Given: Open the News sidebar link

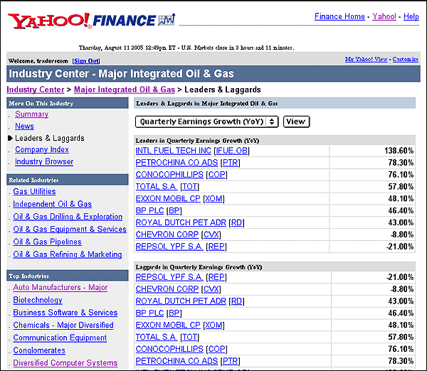Looking at the screenshot, I should coord(24,126).
